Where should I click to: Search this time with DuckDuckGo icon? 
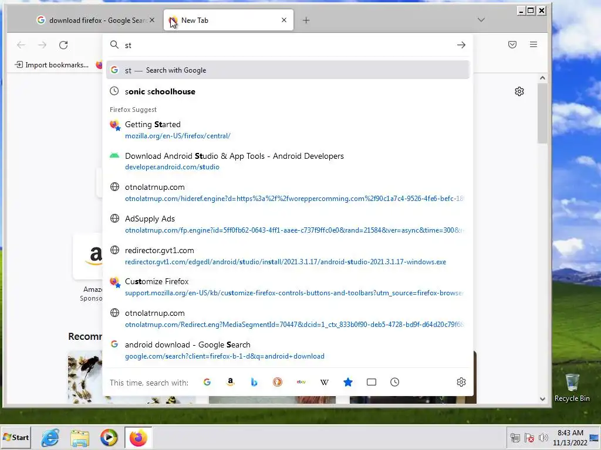278,382
